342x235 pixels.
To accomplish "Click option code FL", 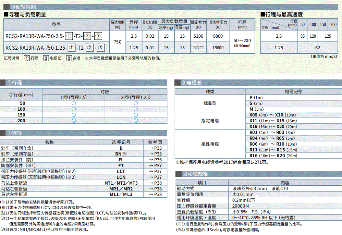I will 121,160.
